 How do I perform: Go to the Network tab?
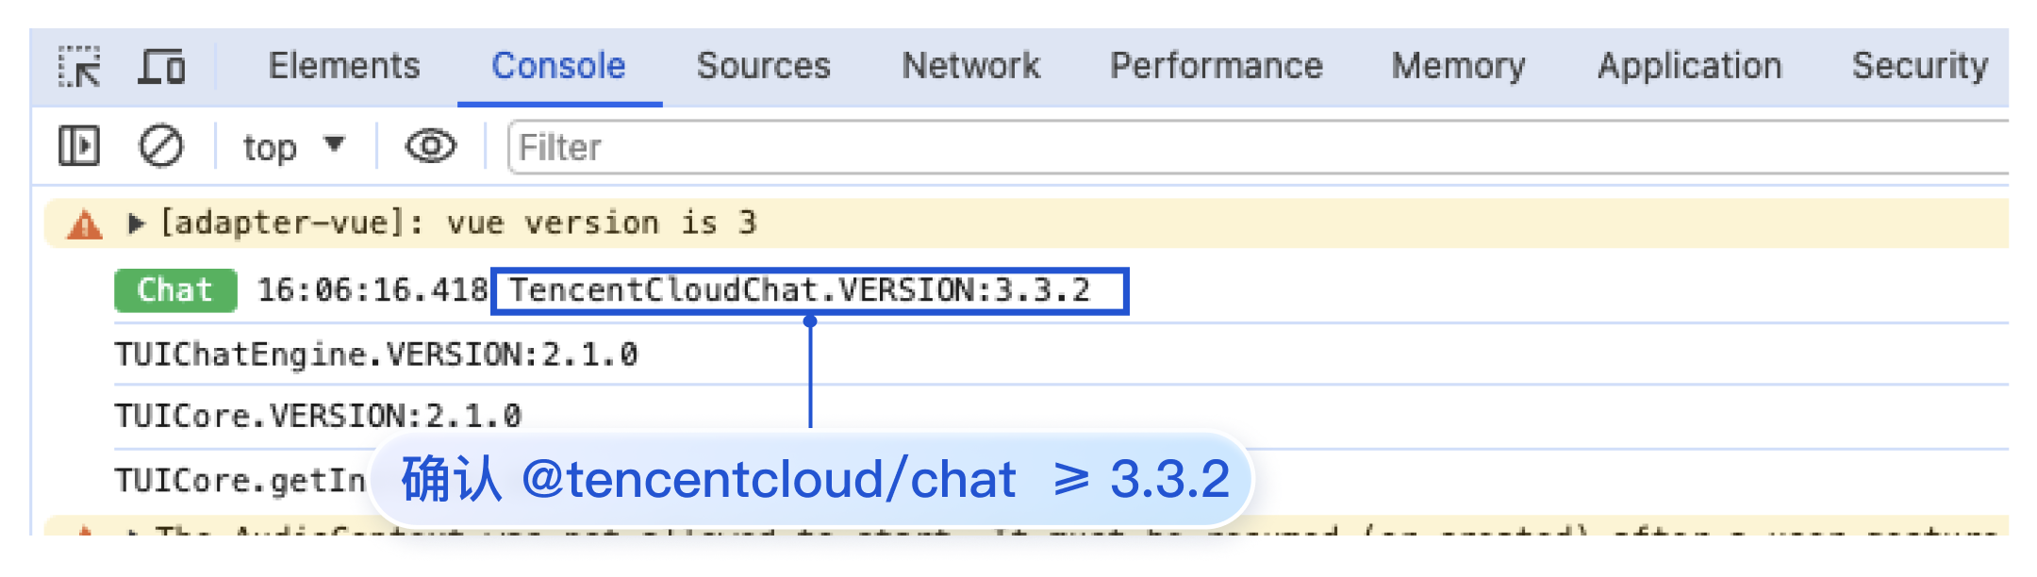pyautogui.click(x=971, y=66)
